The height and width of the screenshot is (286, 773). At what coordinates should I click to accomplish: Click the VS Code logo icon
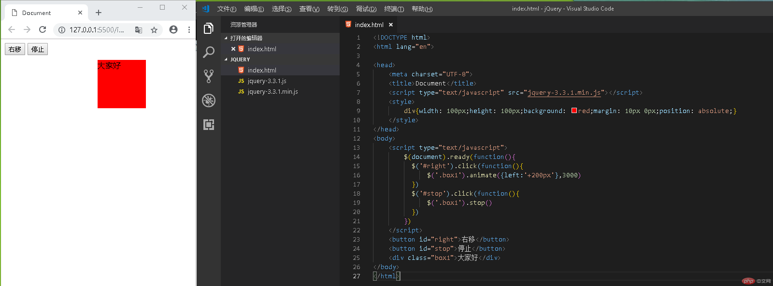(206, 9)
